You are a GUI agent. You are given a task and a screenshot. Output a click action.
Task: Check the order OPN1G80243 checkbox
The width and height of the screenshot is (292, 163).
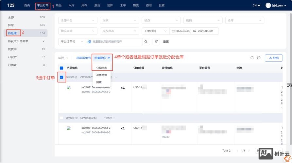click(x=61, y=118)
